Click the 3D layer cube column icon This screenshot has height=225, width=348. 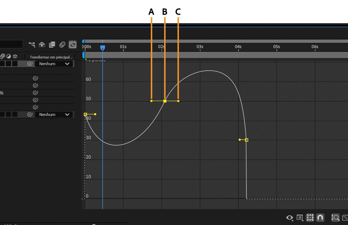[15, 56]
